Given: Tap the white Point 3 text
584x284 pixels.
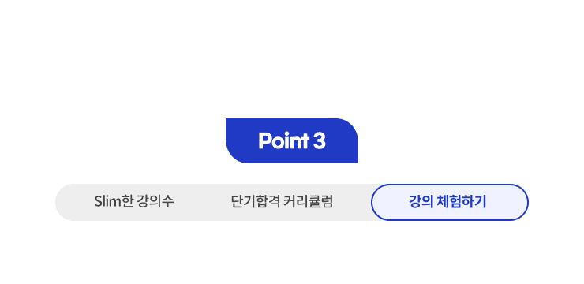Looking at the screenshot, I should (292, 141).
